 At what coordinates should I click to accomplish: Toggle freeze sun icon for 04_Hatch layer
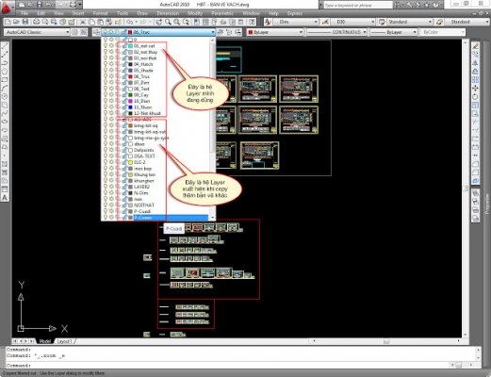click(111, 64)
